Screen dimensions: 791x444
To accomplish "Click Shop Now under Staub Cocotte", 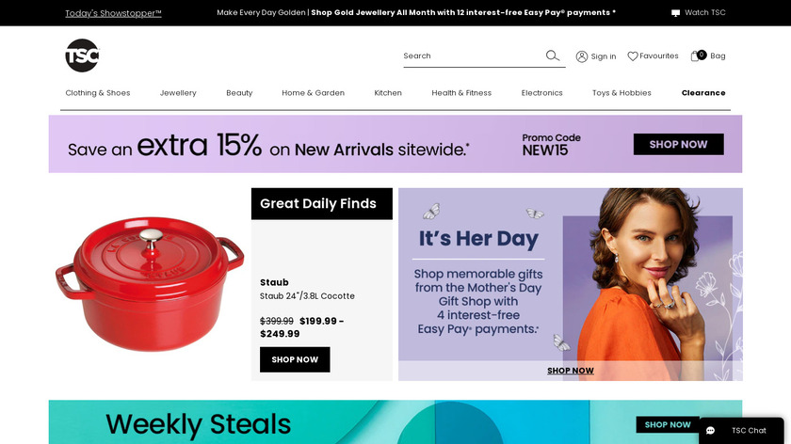I will (295, 359).
